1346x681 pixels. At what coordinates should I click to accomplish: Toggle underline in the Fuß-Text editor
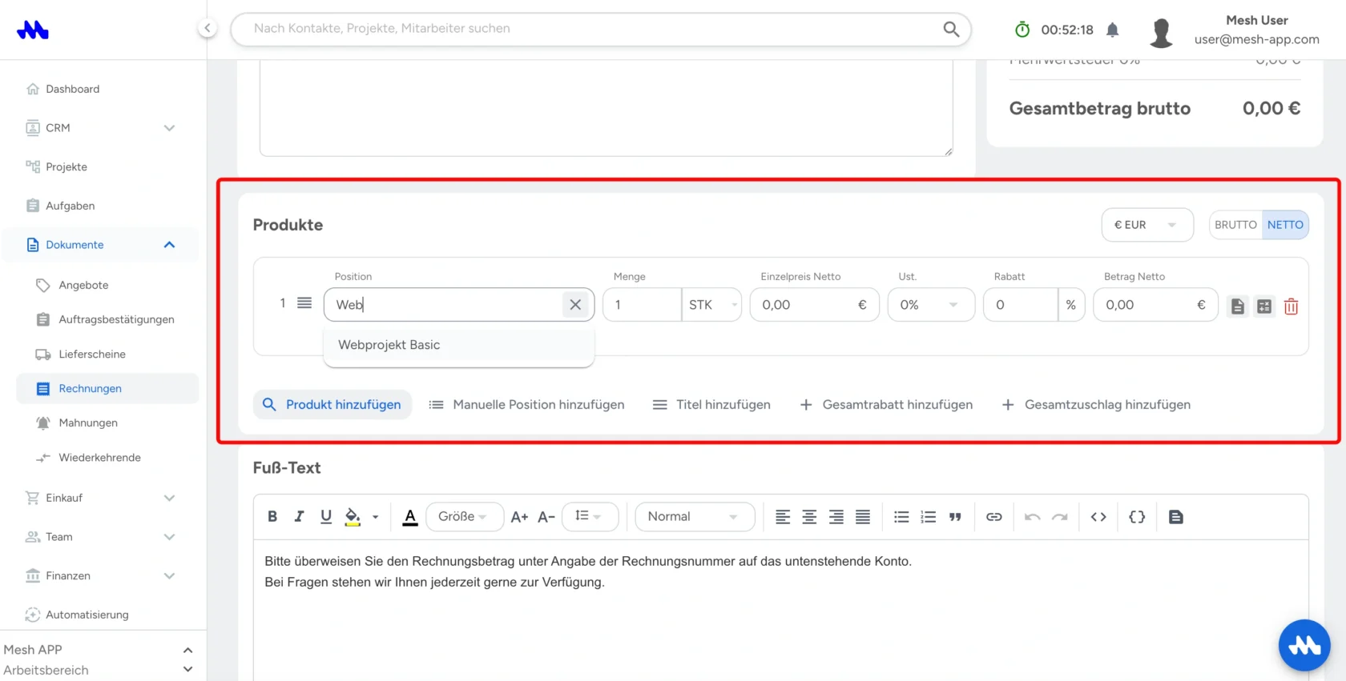326,517
